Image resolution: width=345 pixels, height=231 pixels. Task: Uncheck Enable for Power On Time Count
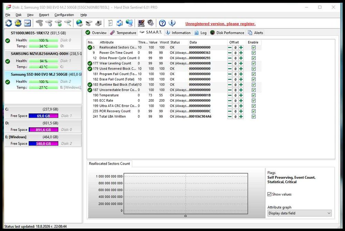click(254, 53)
